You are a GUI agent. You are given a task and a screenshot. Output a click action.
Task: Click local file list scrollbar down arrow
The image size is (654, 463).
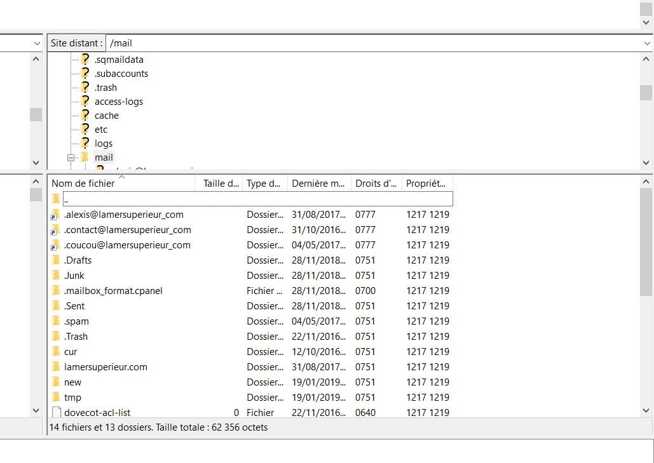pos(36,411)
